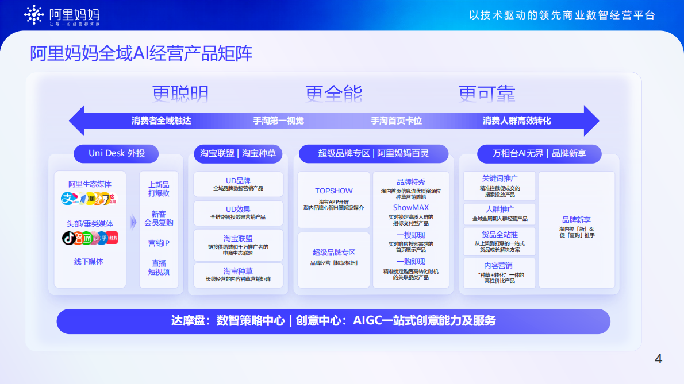This screenshot has width=684, height=384.
Task: Click the TOPSHOW product card
Action: [x=333, y=198]
